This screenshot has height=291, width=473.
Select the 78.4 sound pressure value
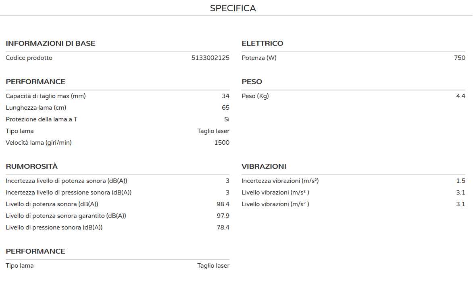tap(223, 227)
